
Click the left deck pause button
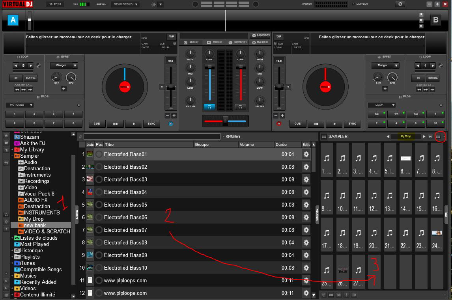[115, 124]
